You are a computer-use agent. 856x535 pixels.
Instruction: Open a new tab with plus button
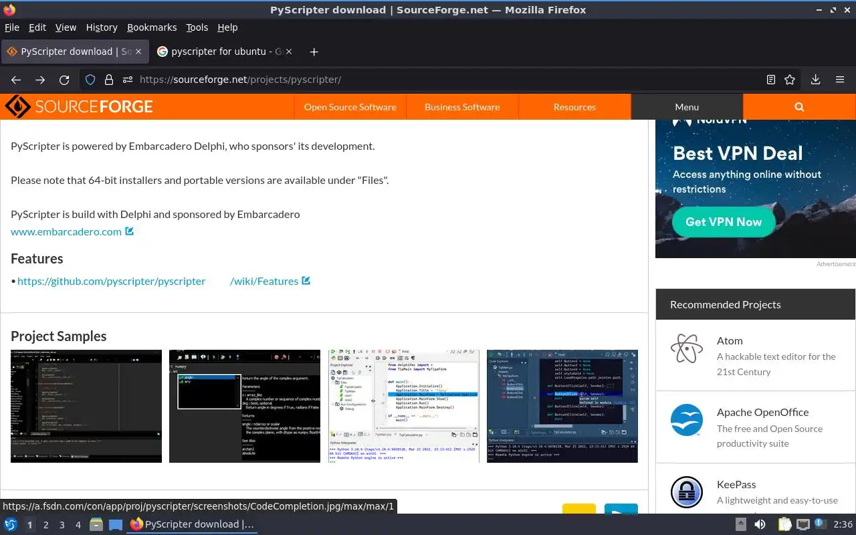point(314,51)
